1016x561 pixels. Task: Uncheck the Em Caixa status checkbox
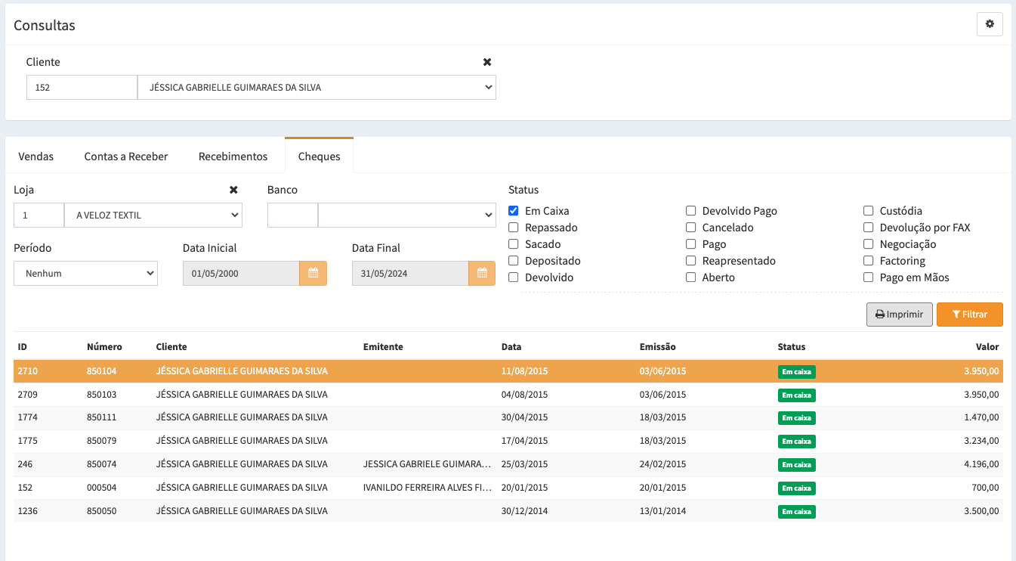[x=514, y=211]
